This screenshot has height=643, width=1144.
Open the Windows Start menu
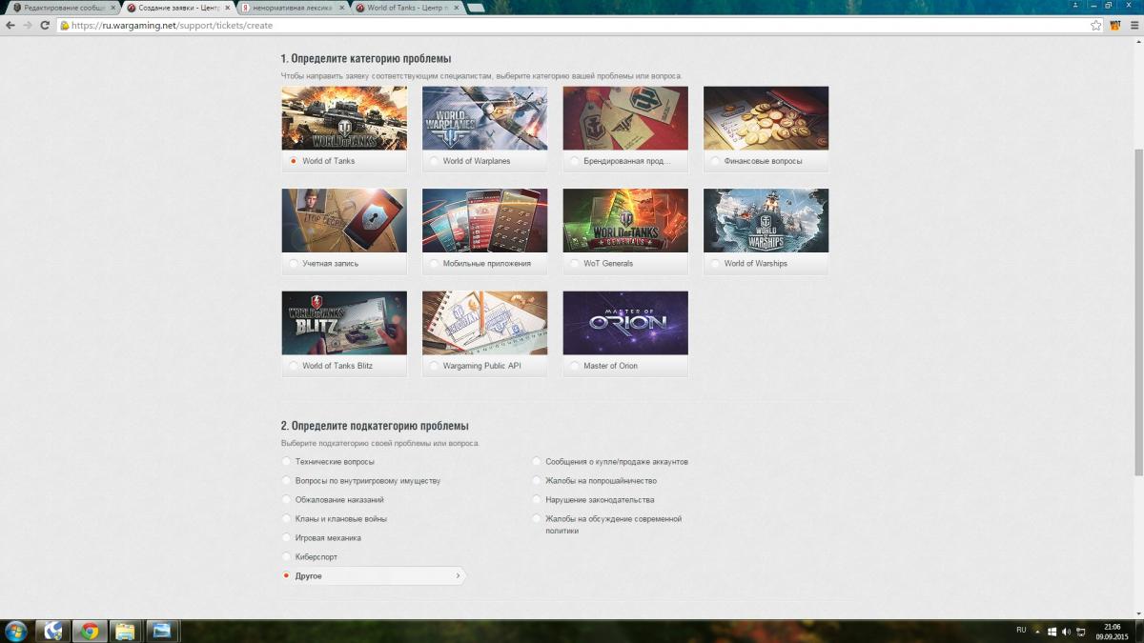16,631
